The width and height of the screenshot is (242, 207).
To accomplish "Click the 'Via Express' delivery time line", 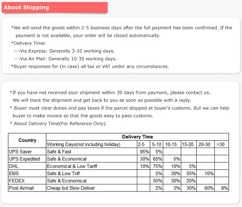I will (65, 51).
